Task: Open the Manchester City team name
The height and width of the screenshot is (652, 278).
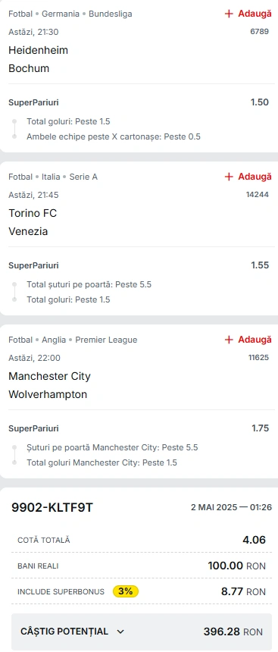Action: [49, 376]
